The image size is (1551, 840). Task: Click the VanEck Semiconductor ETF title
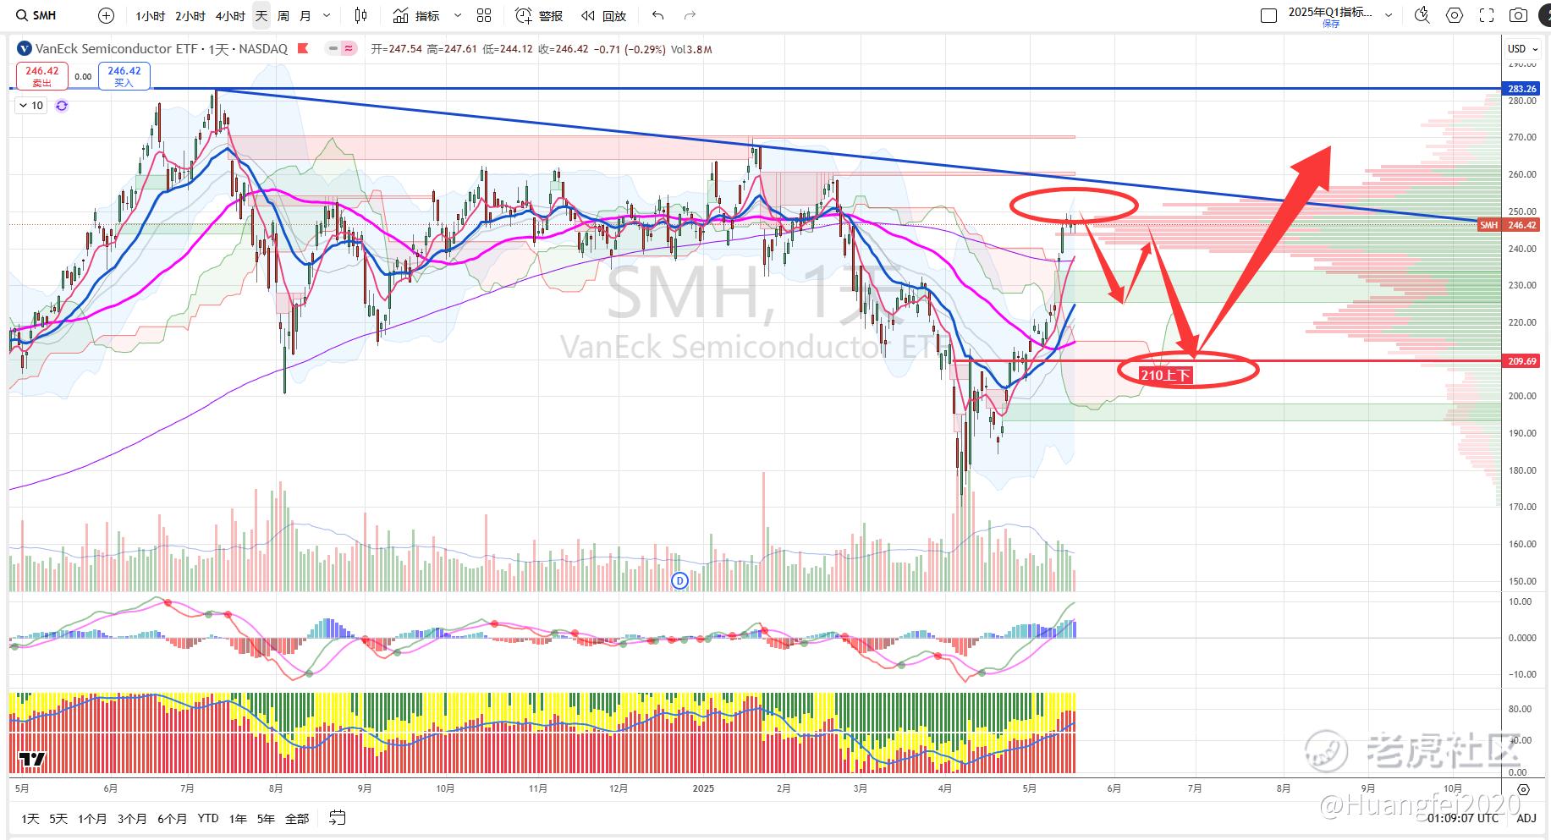pyautogui.click(x=117, y=49)
